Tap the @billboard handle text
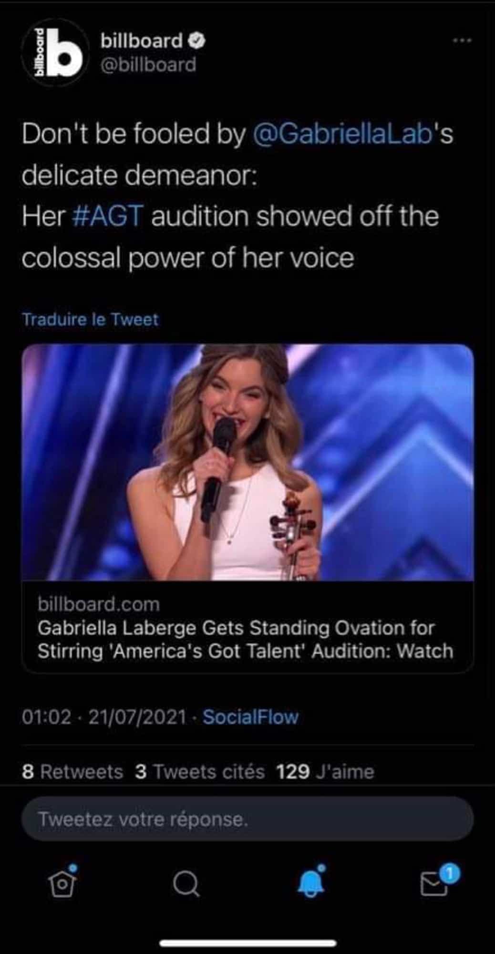The image size is (495, 954). click(x=148, y=64)
